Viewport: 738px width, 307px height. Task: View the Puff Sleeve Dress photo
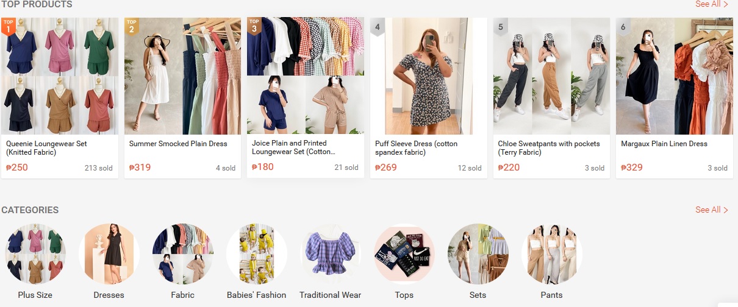coord(428,76)
